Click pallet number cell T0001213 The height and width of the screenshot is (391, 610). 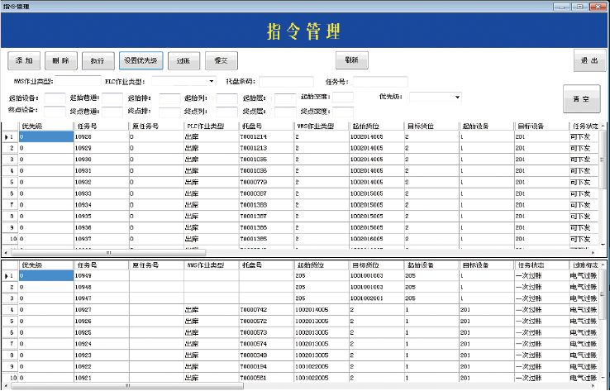tap(266, 148)
